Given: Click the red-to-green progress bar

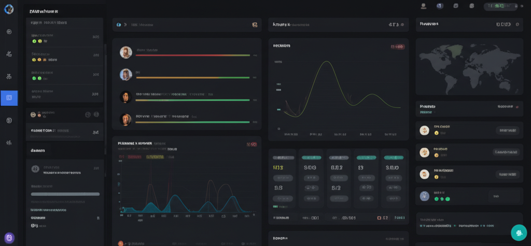Looking at the screenshot, I should tap(193, 55).
